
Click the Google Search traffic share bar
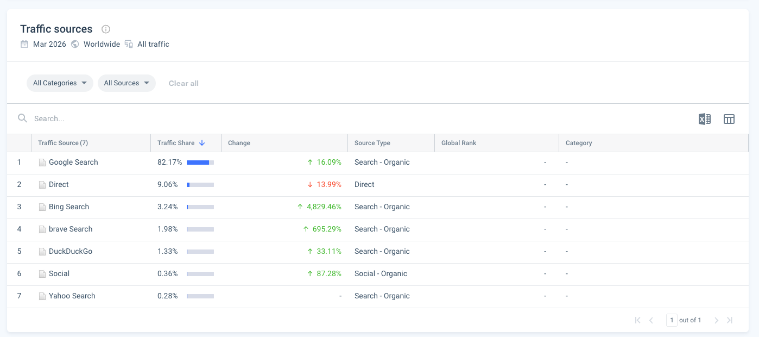(200, 163)
